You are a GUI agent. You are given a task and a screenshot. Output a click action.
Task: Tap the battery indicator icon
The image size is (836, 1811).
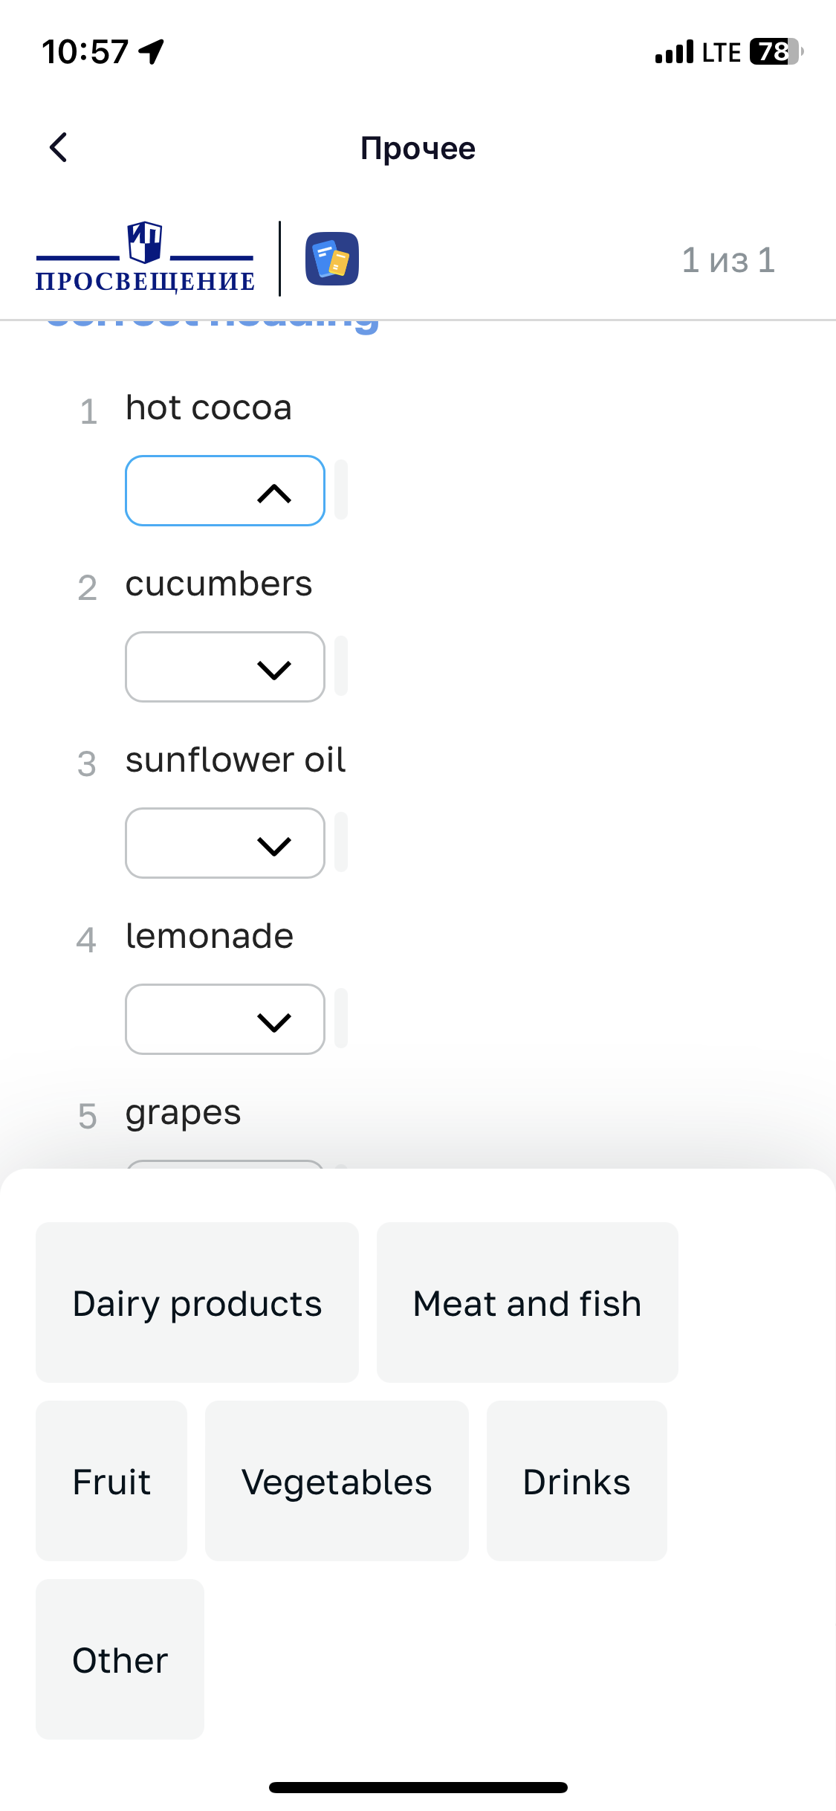(777, 52)
